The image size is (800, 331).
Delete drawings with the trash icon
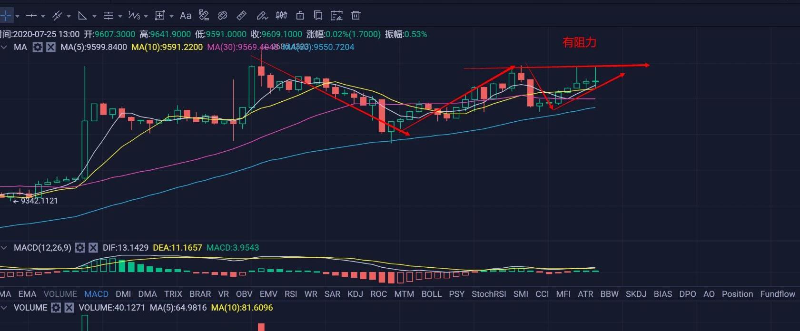coord(356,16)
